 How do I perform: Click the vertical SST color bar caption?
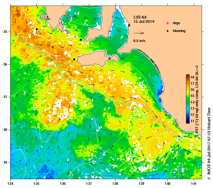tap(197, 100)
